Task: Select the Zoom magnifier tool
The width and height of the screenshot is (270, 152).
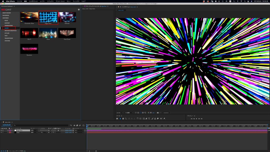Action: [126, 119]
